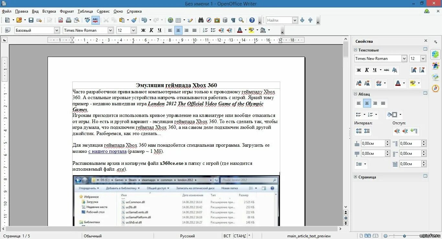Open font name dropdown in toolbar

[110, 30]
